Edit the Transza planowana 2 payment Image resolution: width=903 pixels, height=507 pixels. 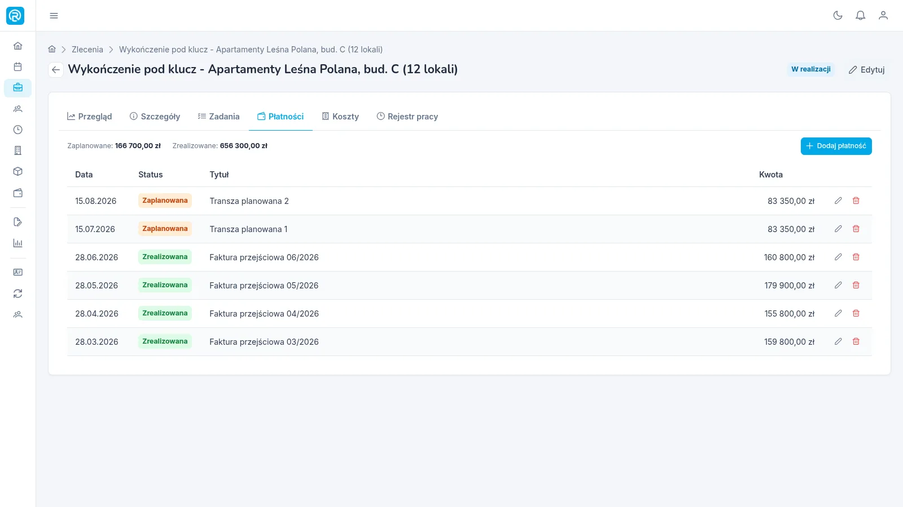pyautogui.click(x=838, y=201)
